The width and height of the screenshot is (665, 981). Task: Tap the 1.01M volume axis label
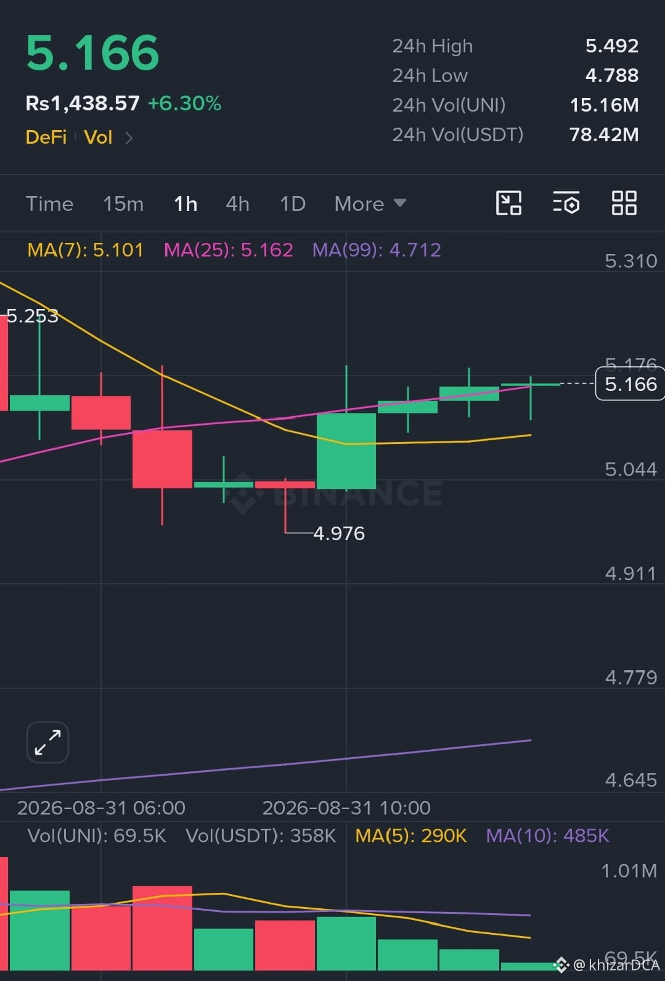coord(629,871)
